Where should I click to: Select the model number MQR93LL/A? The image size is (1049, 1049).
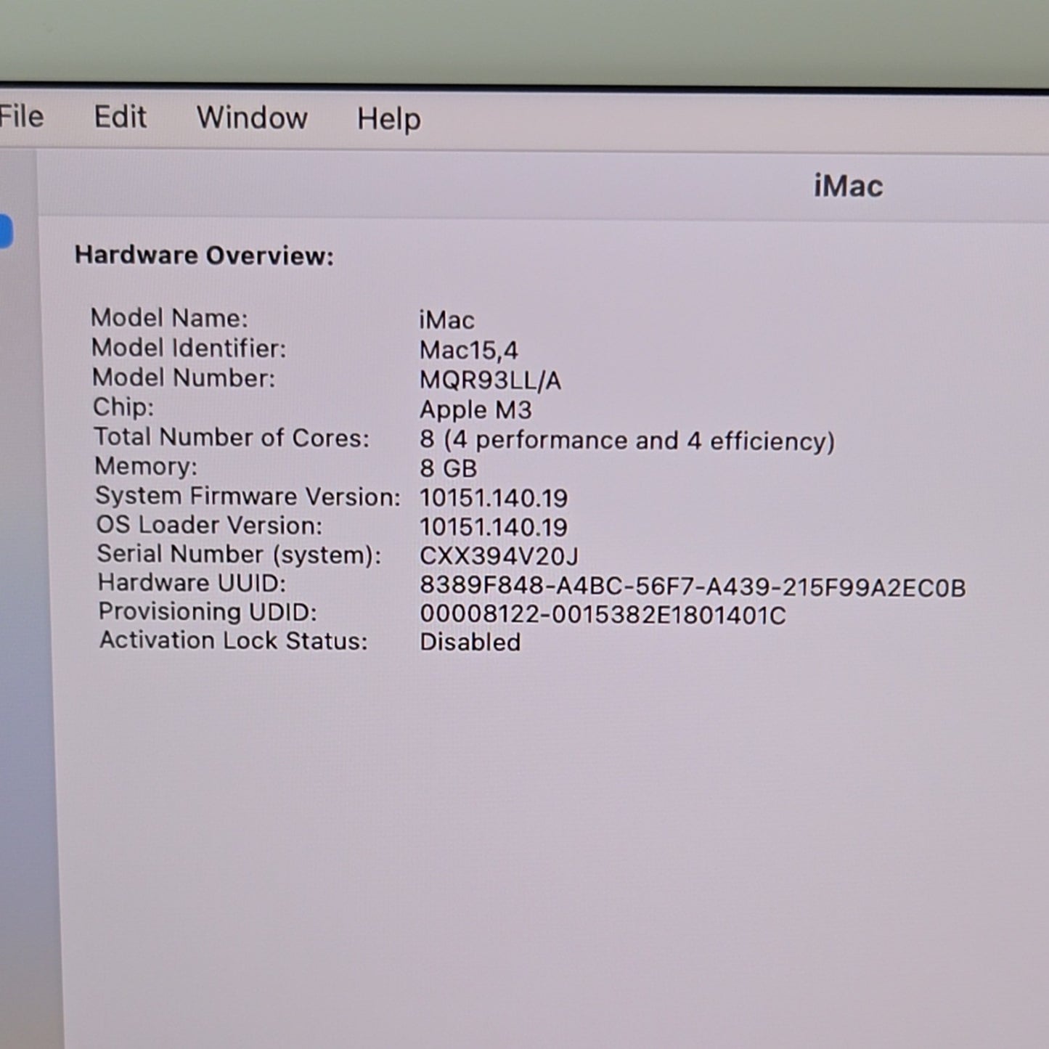tap(490, 380)
